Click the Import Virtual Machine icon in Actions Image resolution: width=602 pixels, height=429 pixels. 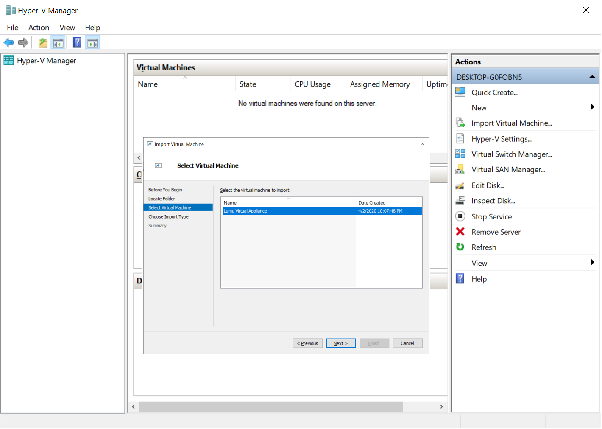(460, 123)
